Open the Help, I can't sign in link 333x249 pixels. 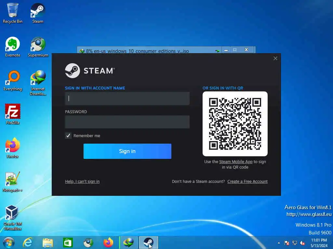click(82, 182)
